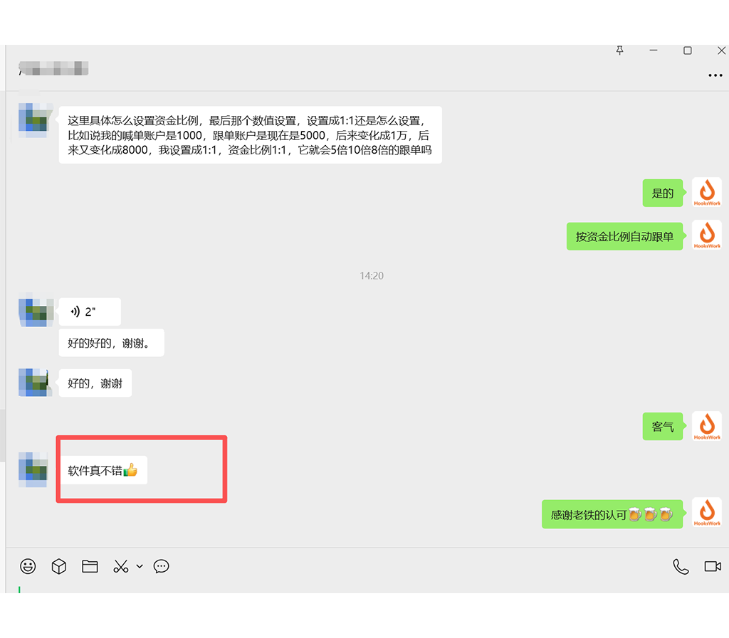Click the sender avatar beside 软件真不错
The width and height of the screenshot is (729, 638).
point(33,469)
